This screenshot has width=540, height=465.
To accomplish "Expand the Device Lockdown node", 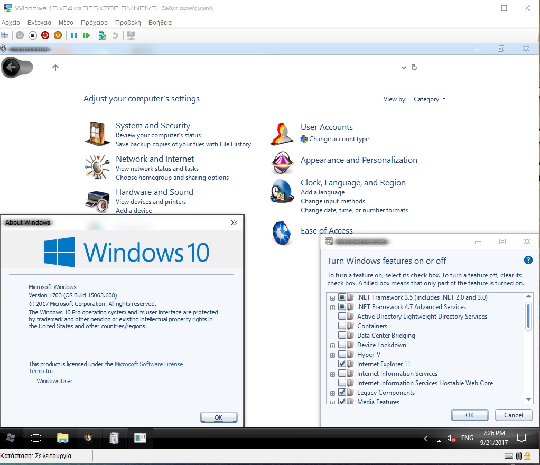I will [x=332, y=346].
